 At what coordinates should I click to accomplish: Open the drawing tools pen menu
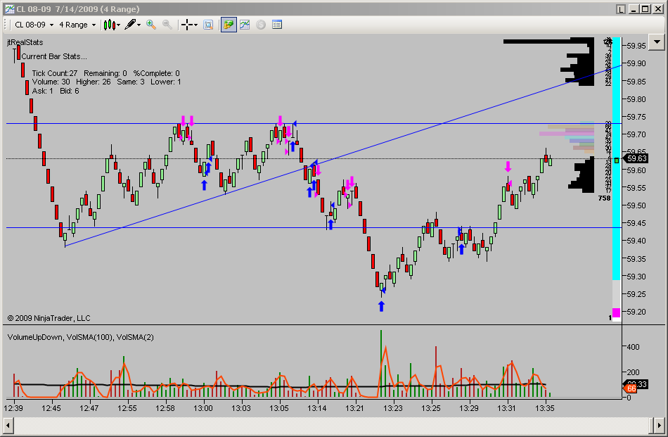[x=132, y=25]
